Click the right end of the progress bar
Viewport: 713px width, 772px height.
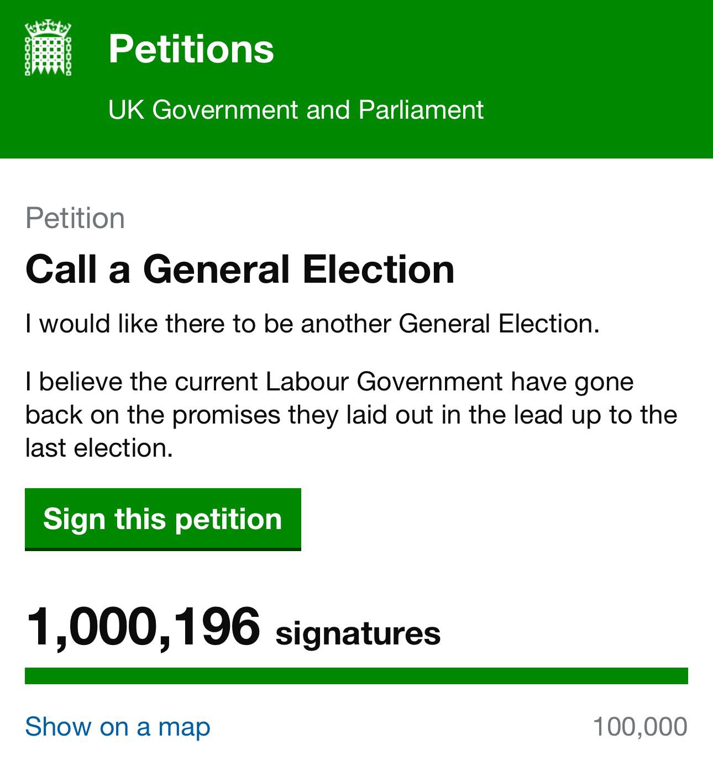click(x=683, y=676)
